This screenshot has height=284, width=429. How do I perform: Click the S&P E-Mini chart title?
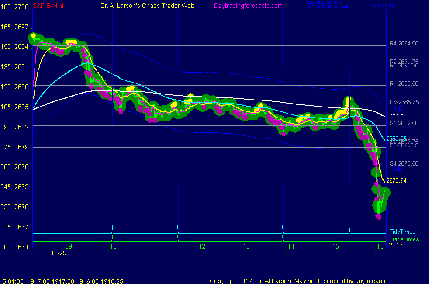tap(48, 6)
